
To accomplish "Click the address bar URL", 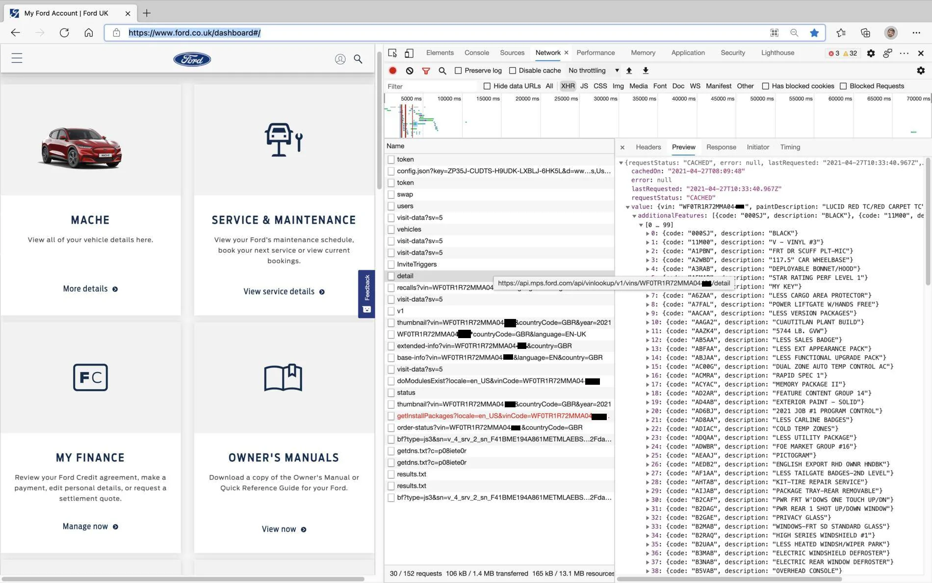I will coord(194,33).
